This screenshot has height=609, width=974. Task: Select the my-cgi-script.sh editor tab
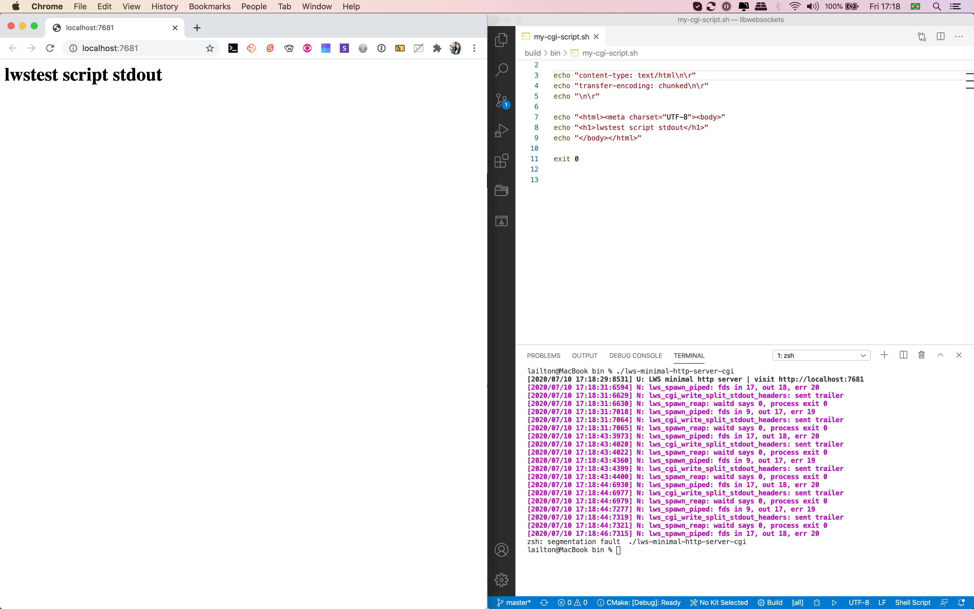coord(561,37)
